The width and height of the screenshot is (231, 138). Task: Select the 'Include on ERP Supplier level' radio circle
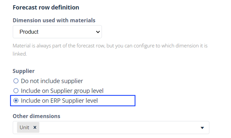coord(16,101)
